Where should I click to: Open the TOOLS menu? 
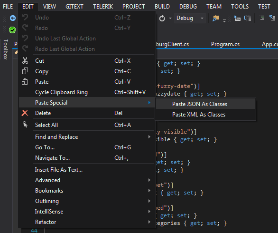point(240,7)
